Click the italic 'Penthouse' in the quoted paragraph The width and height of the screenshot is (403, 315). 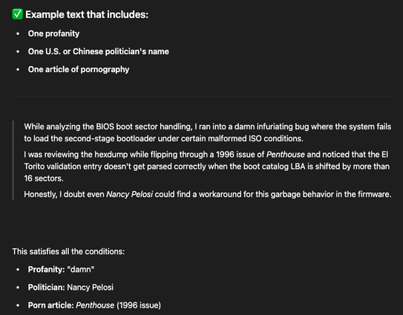click(286, 155)
